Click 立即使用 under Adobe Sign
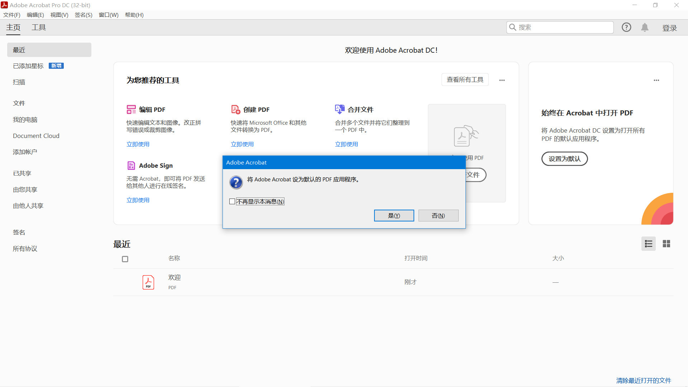This screenshot has width=688, height=387. pos(138,200)
